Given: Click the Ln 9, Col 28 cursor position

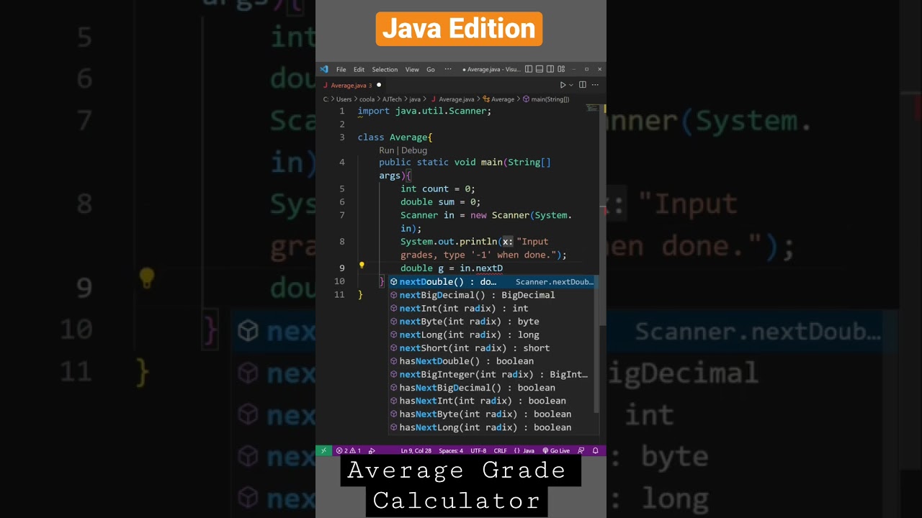Looking at the screenshot, I should 416,451.
